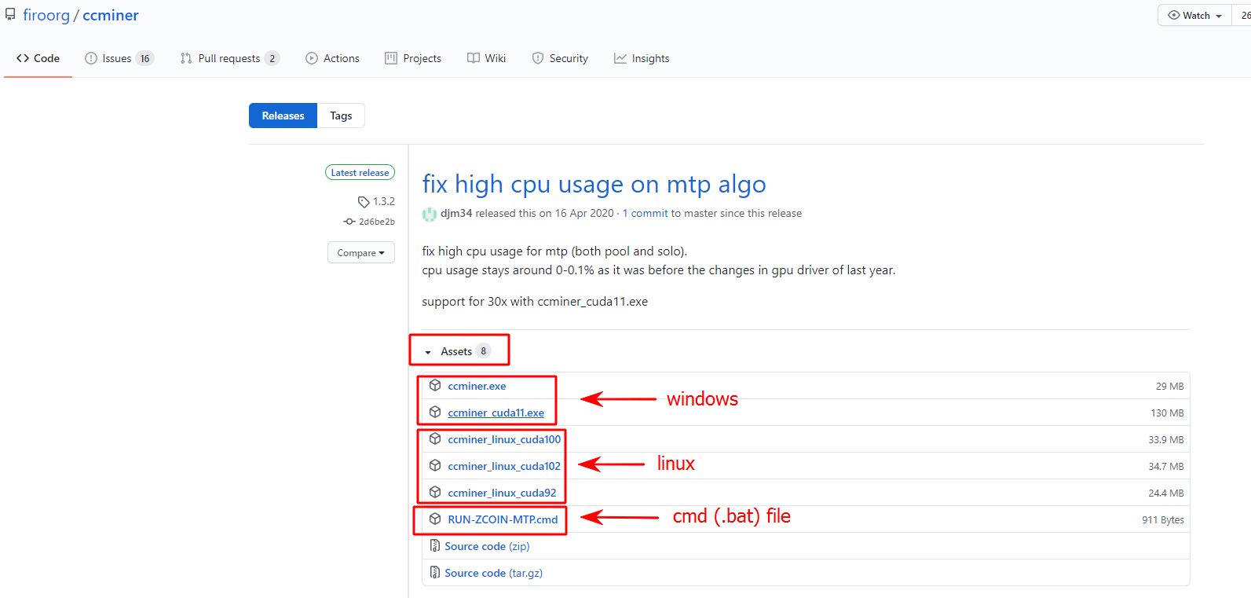1251x598 pixels.
Task: Click the repository icon beside firoorg
Action: point(10,14)
